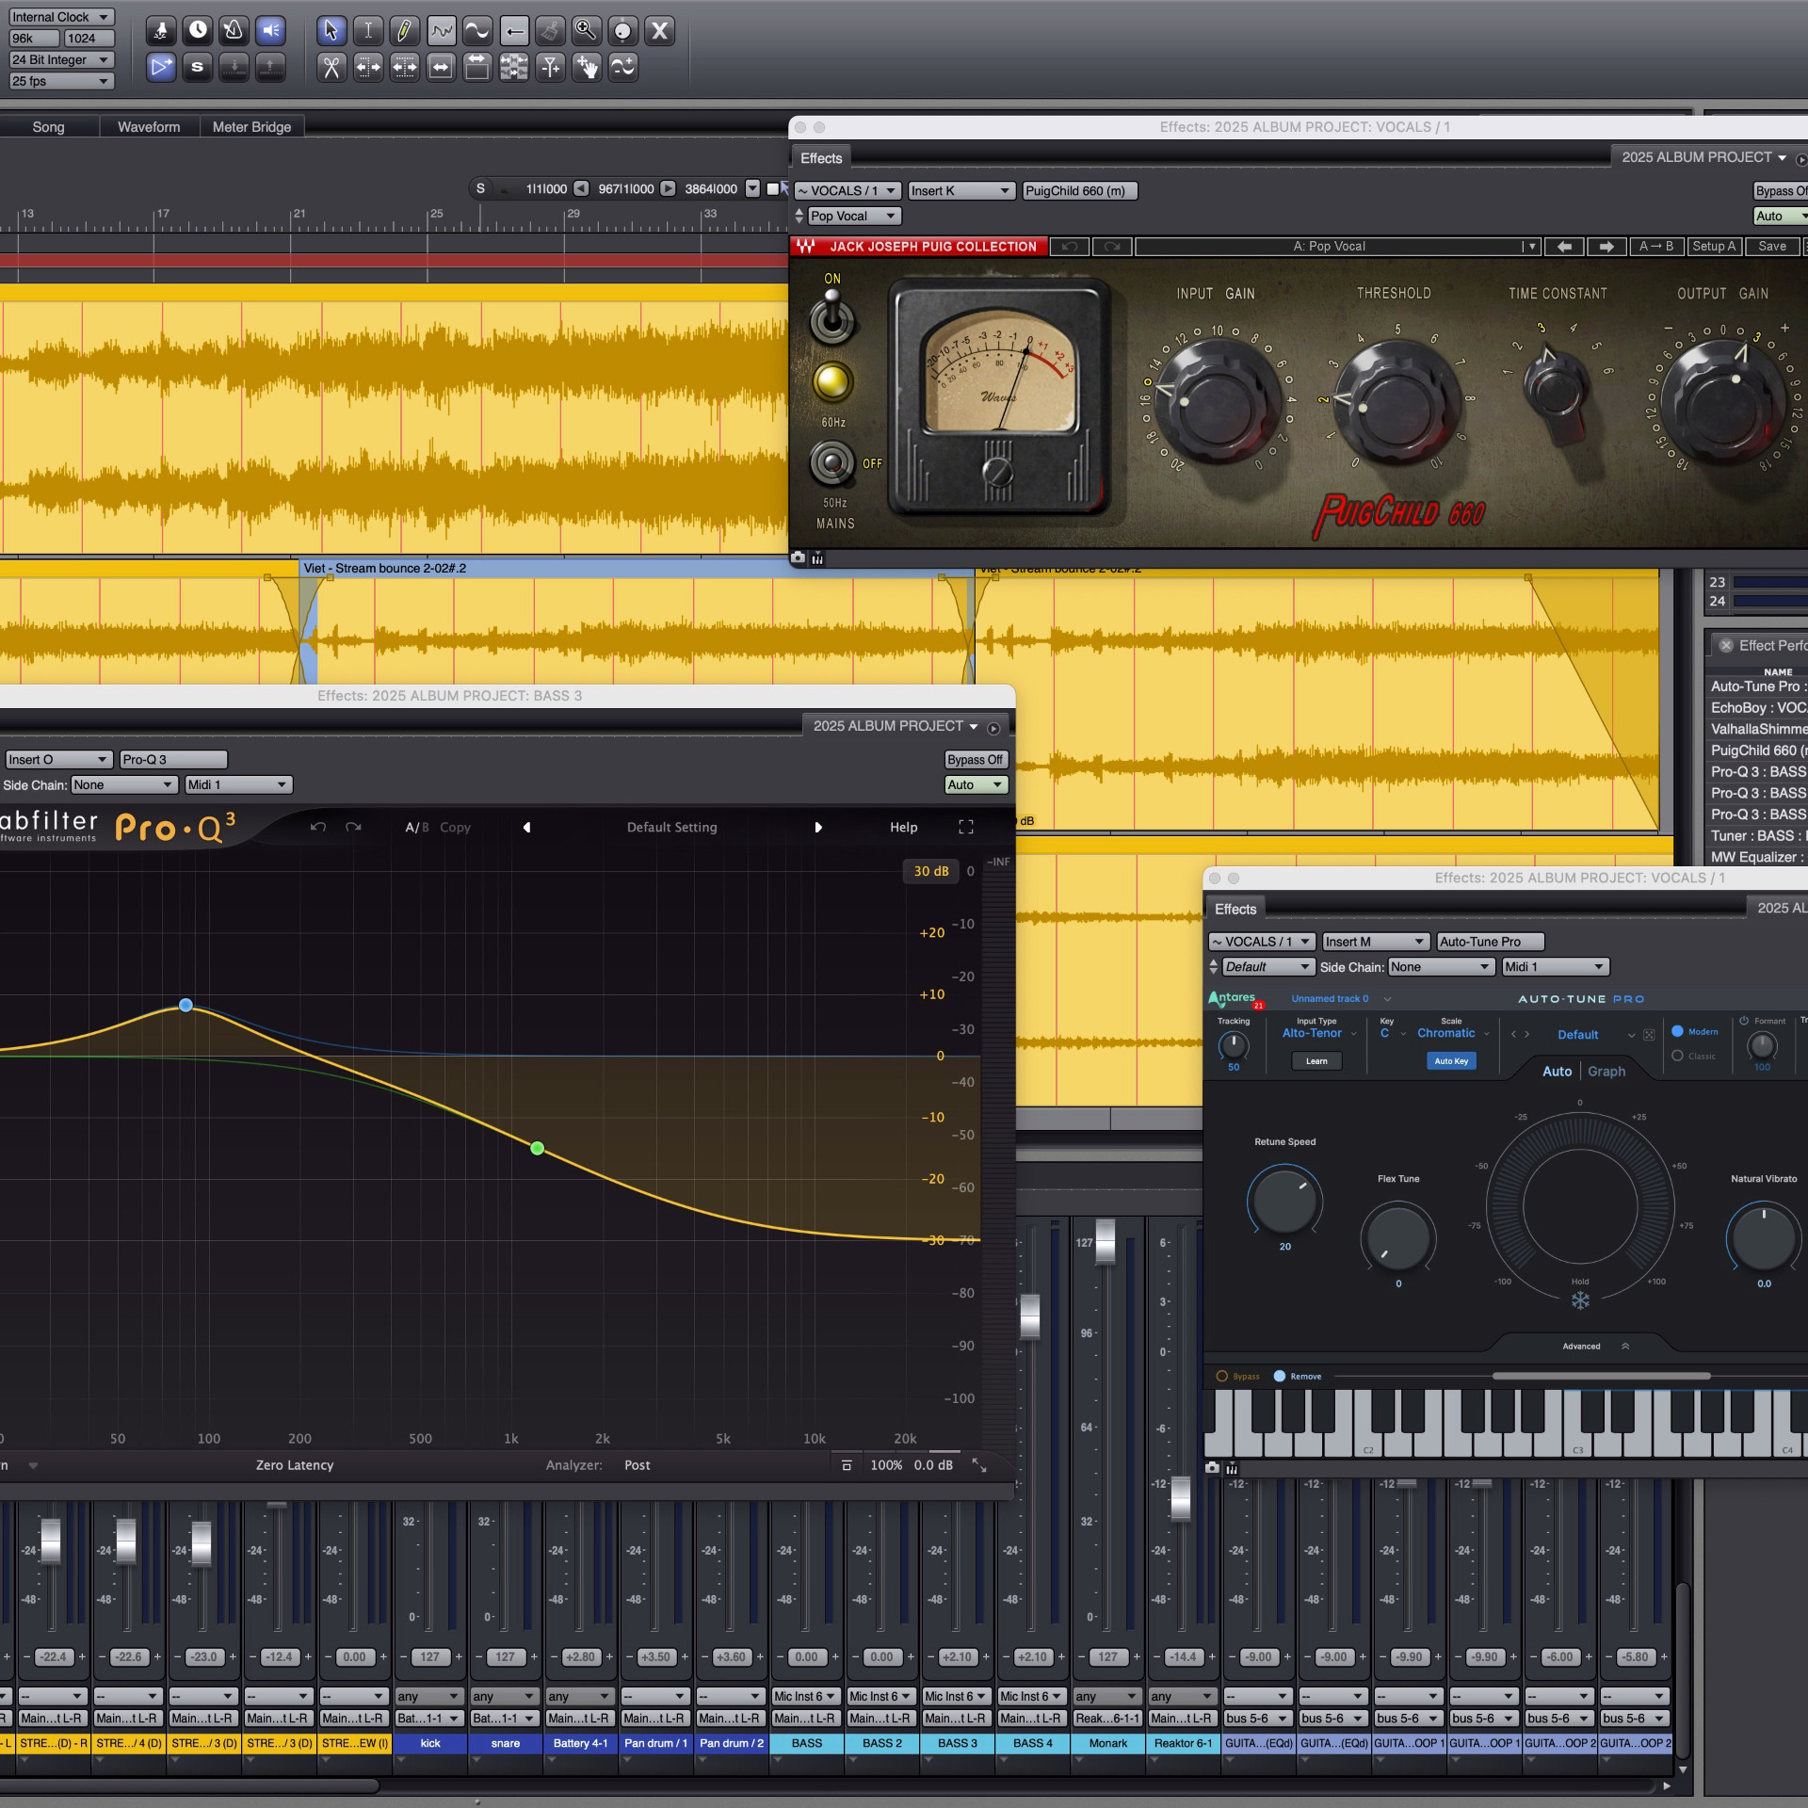This screenshot has width=1808, height=1808.
Task: Click camera snapshot icon under PuigChild plugin
Action: click(798, 557)
